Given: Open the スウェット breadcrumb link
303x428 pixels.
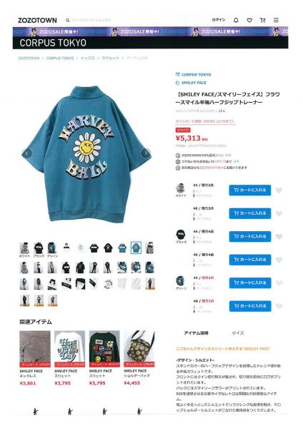Looking at the screenshot, I should pyautogui.click(x=111, y=58).
